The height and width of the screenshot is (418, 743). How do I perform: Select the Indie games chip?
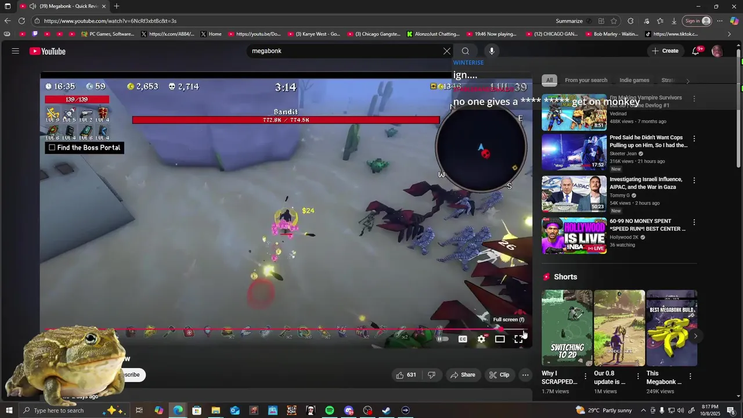point(634,80)
